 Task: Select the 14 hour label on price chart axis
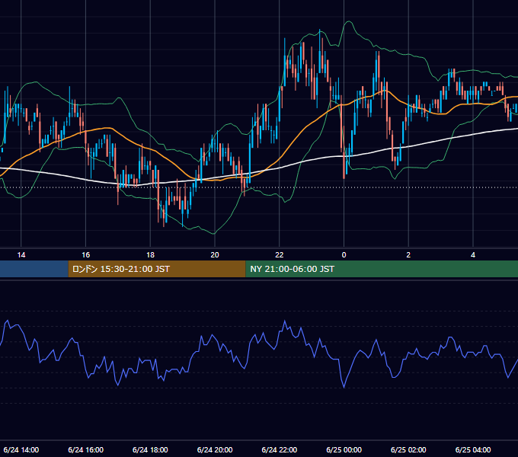(x=21, y=255)
